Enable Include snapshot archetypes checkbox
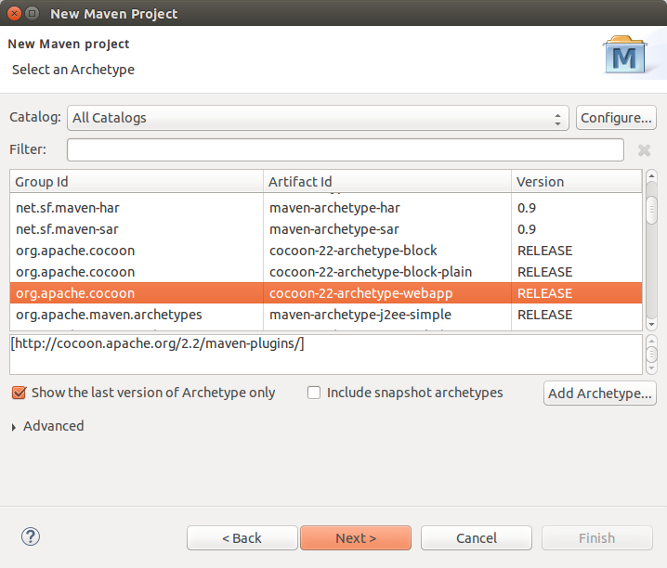667x568 pixels. click(314, 393)
